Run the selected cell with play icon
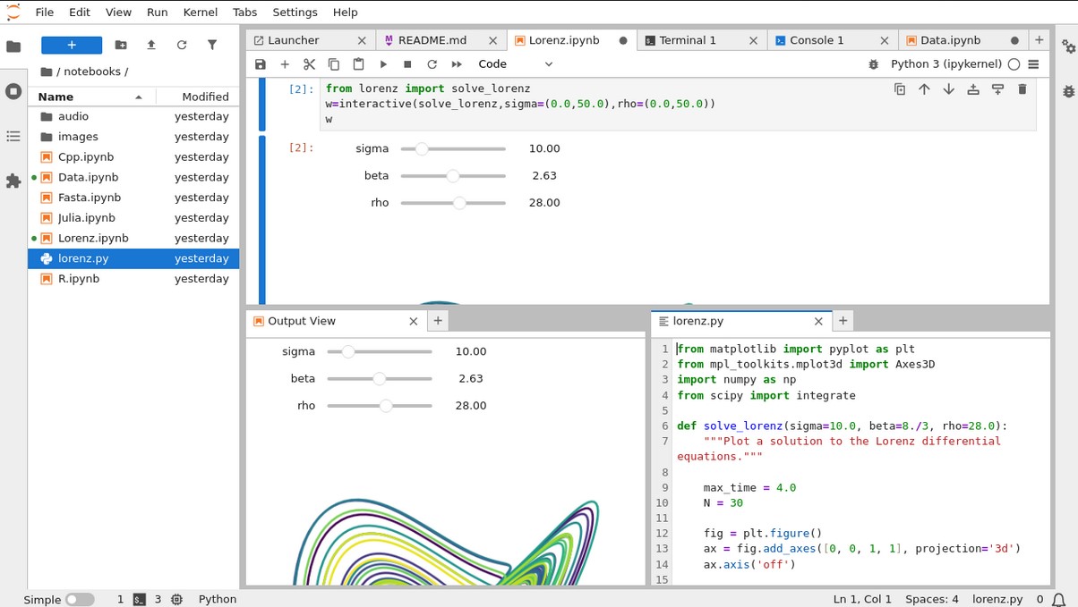Viewport: 1078px width, 607px height. [383, 64]
